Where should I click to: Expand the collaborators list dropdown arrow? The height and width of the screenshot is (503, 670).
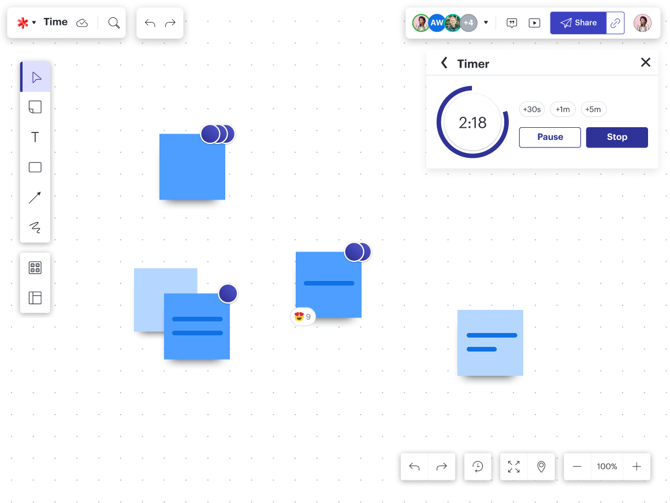tap(486, 23)
